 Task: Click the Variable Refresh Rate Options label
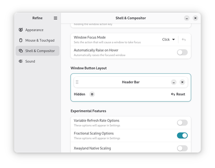pyautogui.click(x=96, y=120)
